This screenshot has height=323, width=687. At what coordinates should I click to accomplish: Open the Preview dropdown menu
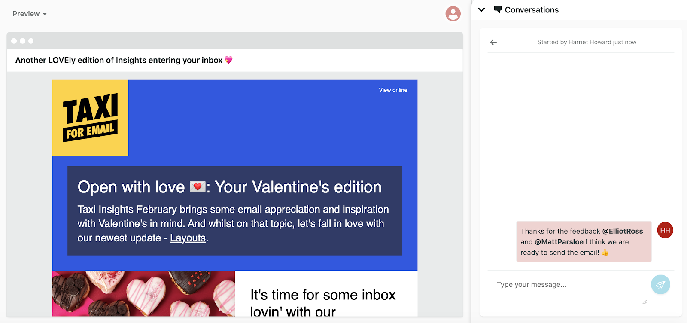pyautogui.click(x=29, y=14)
